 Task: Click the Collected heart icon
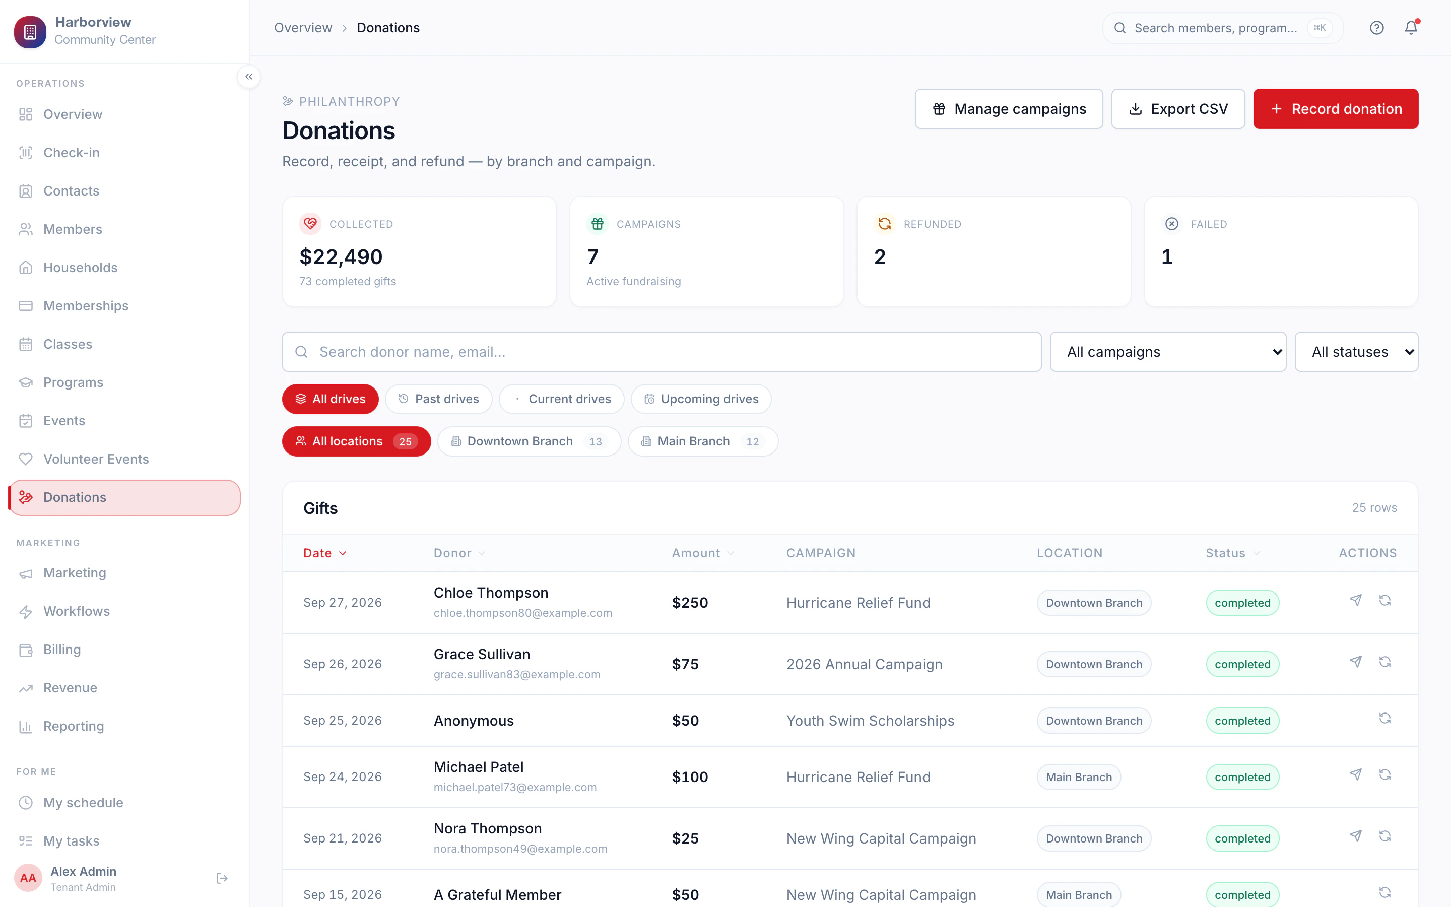(310, 224)
